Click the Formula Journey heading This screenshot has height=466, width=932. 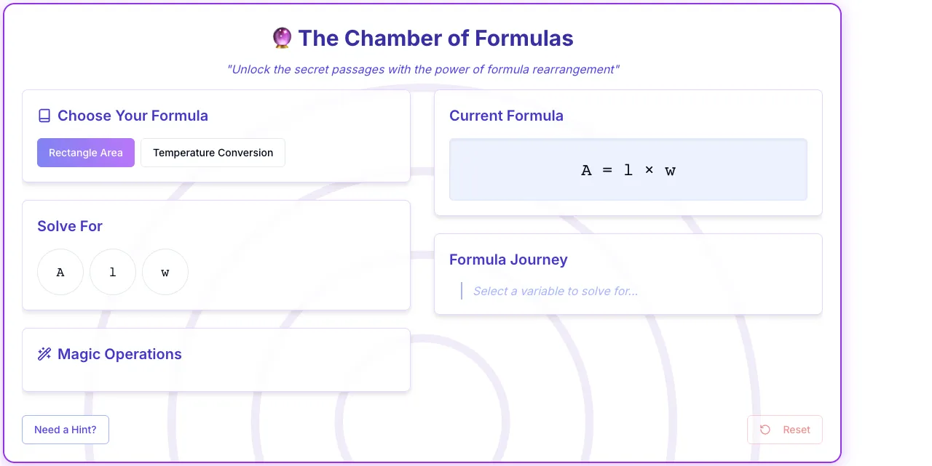[508, 260]
